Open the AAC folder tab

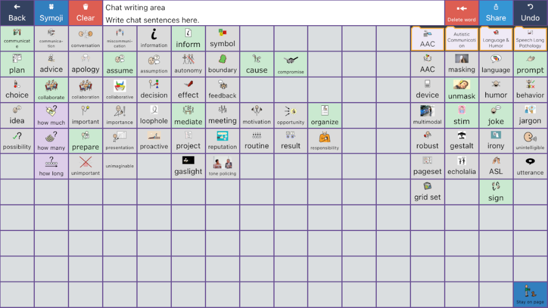[427, 38]
